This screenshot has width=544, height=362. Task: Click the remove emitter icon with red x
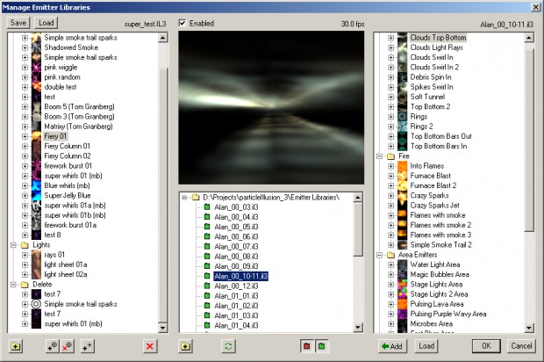pyautogui.click(x=67, y=346)
